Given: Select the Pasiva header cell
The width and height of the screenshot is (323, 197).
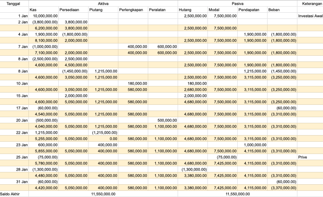Looking at the screenshot, I should coord(237,3).
